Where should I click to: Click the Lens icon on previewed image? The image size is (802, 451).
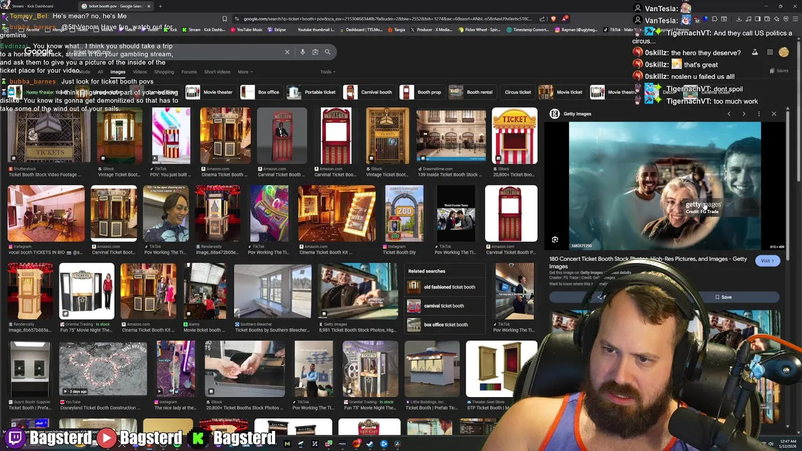(555, 240)
